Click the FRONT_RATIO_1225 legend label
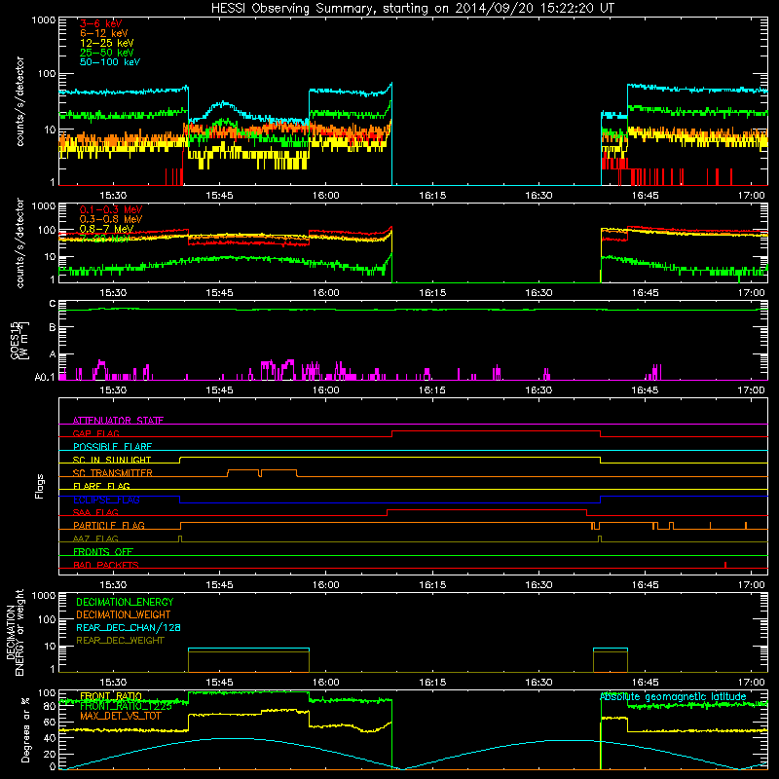779x779 pixels. [x=126, y=706]
